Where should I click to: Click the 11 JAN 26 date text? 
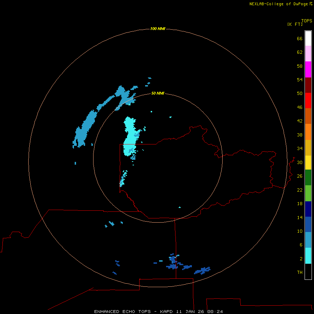click(x=190, y=312)
